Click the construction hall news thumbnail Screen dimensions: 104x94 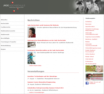click(31, 45)
